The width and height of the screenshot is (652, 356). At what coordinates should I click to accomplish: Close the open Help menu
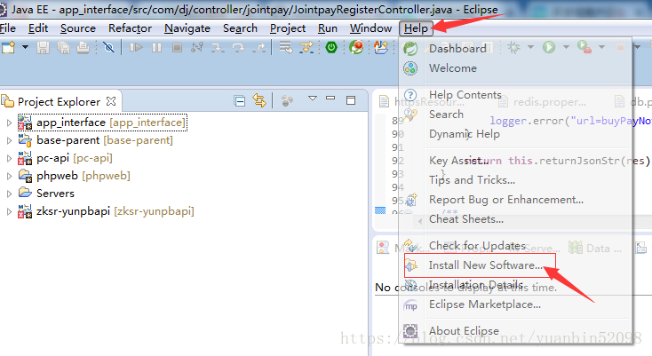[416, 28]
